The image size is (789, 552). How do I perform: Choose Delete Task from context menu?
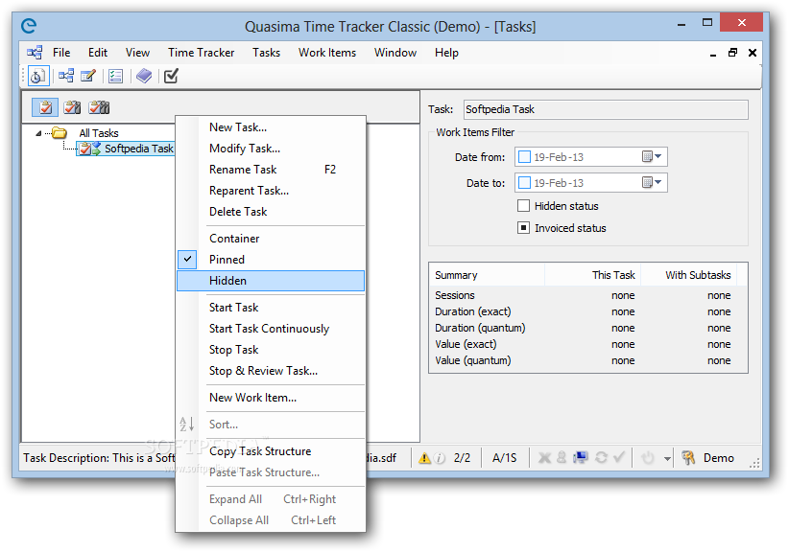(271, 212)
